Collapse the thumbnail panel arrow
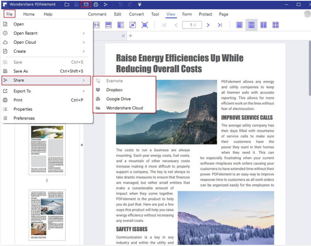This screenshot has height=246, width=311. [82, 145]
